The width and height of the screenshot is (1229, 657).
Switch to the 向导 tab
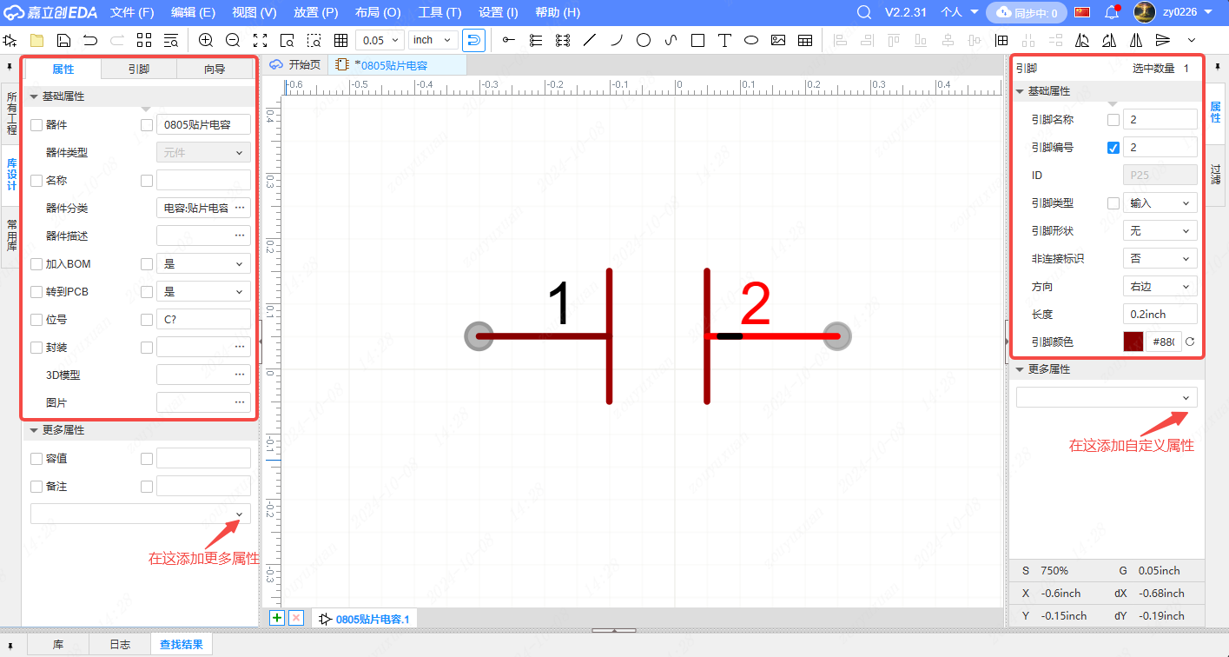coord(215,70)
